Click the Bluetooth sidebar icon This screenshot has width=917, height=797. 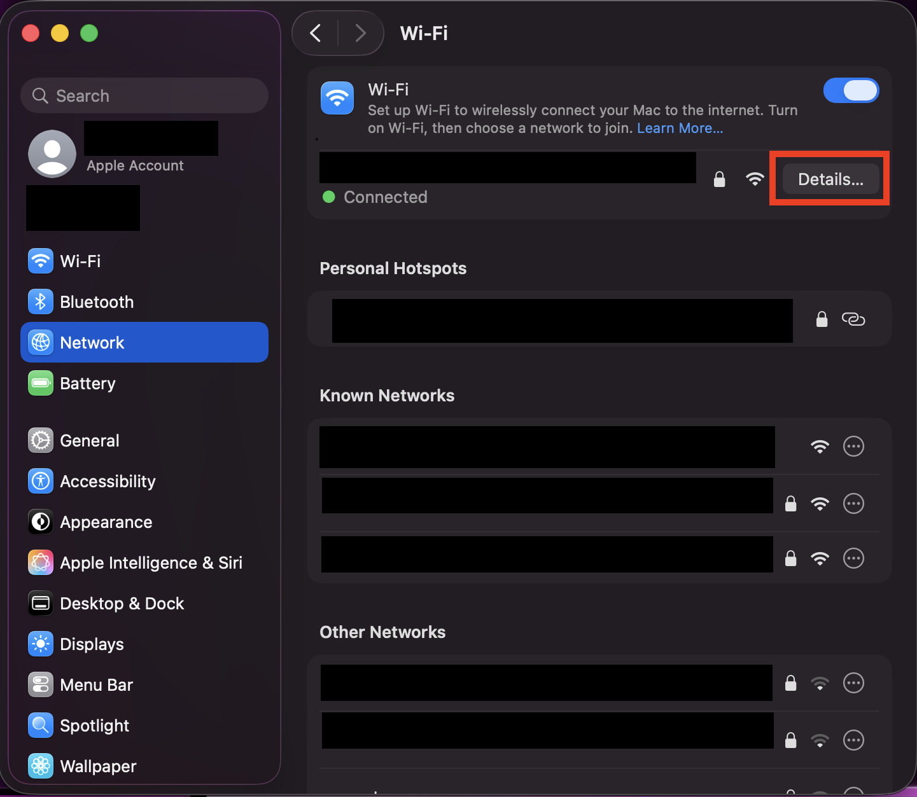(x=41, y=302)
